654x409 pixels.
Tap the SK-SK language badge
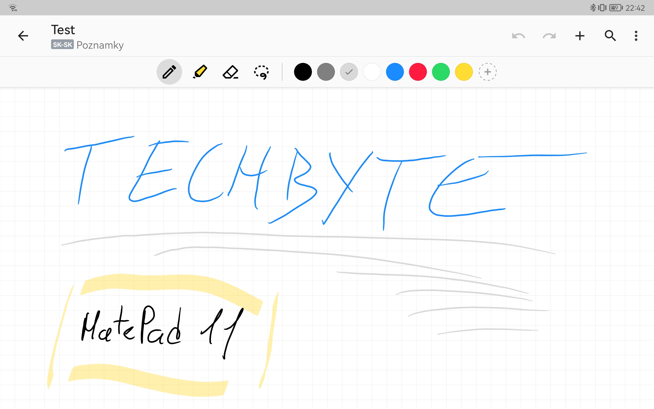[x=62, y=45]
